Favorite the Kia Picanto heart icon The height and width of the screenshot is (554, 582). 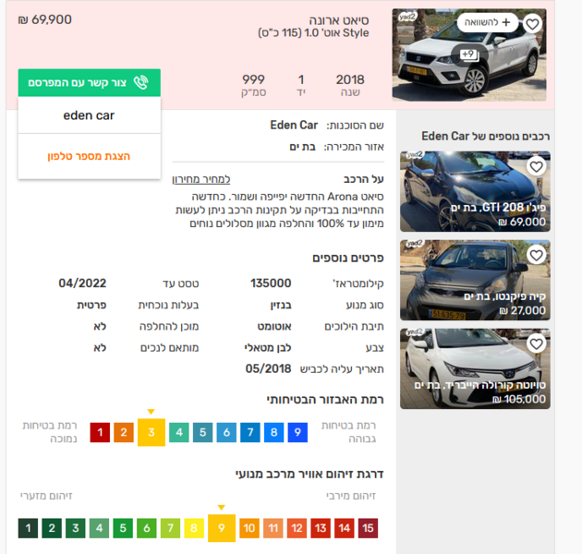pyautogui.click(x=536, y=255)
